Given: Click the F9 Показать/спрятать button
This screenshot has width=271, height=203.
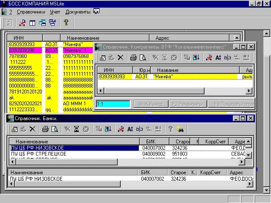Looking at the screenshot, I should point(231,104).
